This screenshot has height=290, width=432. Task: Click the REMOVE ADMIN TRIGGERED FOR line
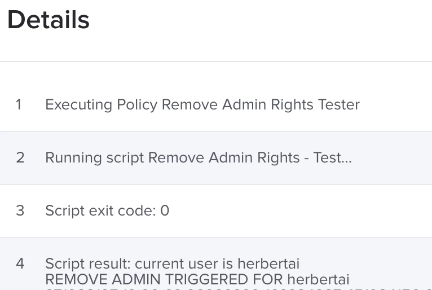click(x=197, y=279)
